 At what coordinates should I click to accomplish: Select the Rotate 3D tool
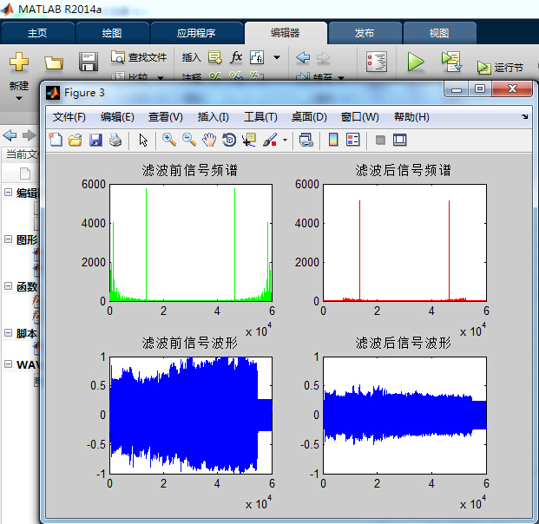point(229,140)
